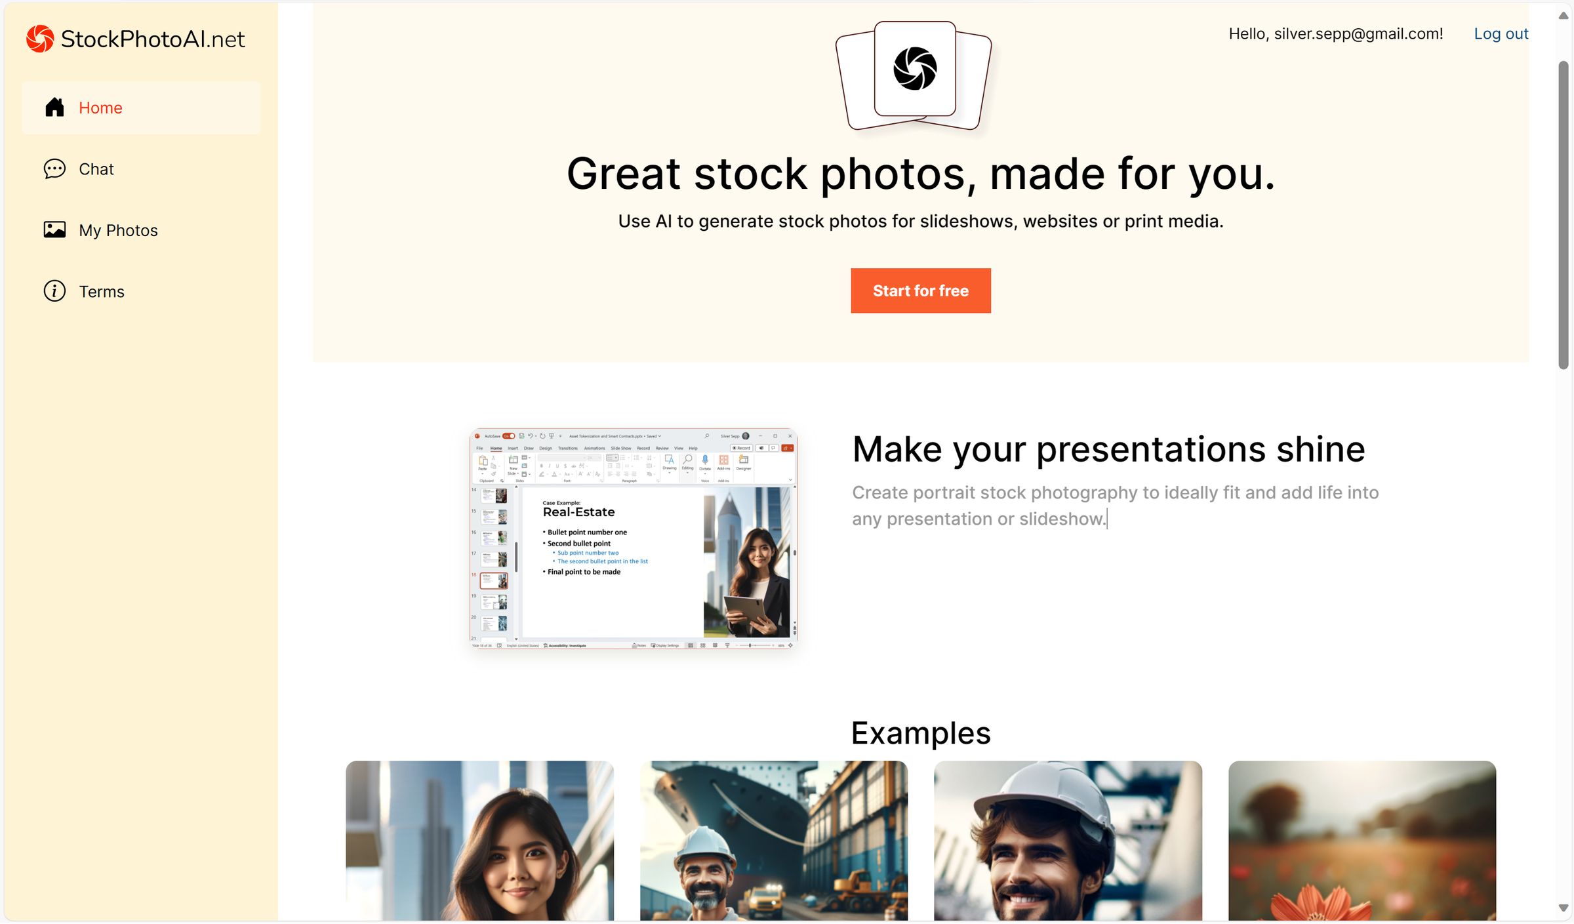Click the Start for free button
The image size is (1574, 924).
click(x=920, y=291)
